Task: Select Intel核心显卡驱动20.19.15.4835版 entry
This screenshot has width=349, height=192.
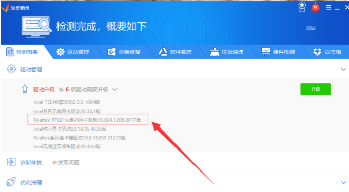Action: (x=70, y=129)
